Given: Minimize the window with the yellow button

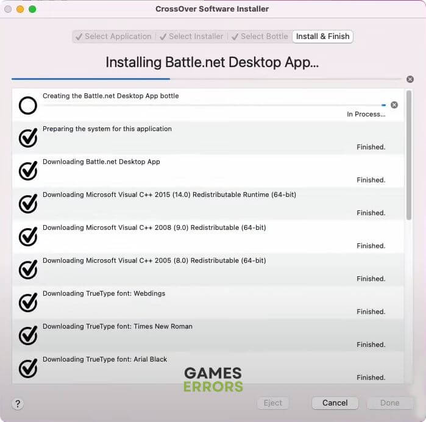Looking at the screenshot, I should click(x=20, y=9).
